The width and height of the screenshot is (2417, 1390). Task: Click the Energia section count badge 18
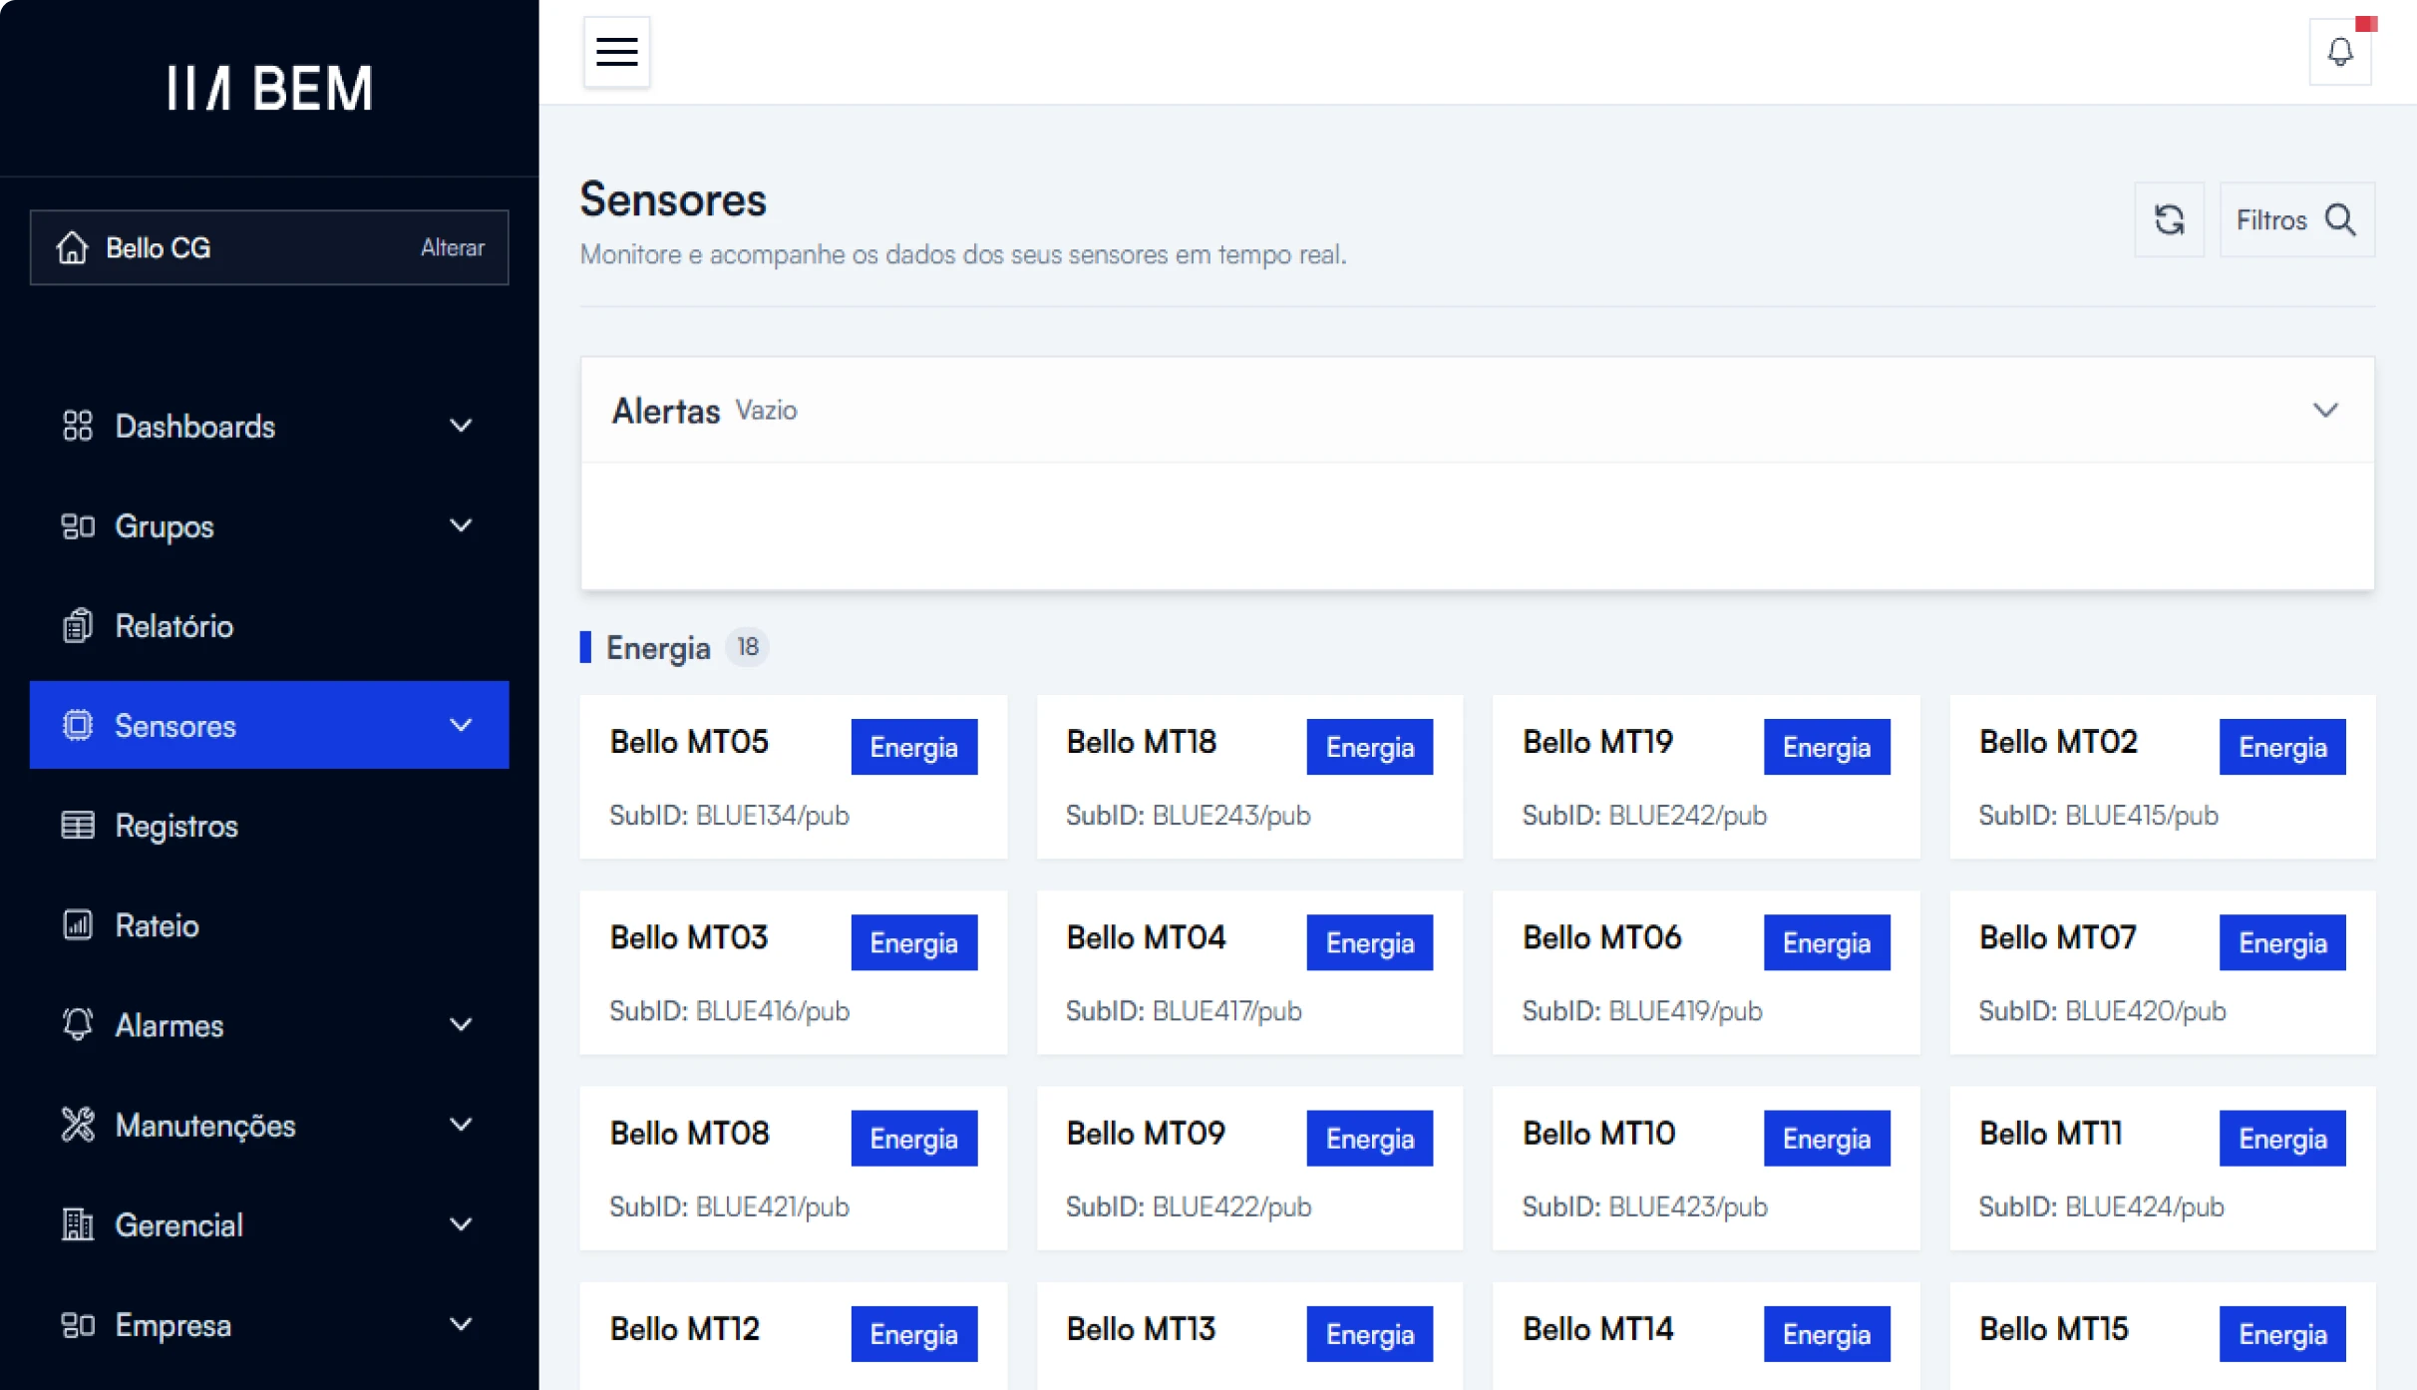(x=747, y=647)
